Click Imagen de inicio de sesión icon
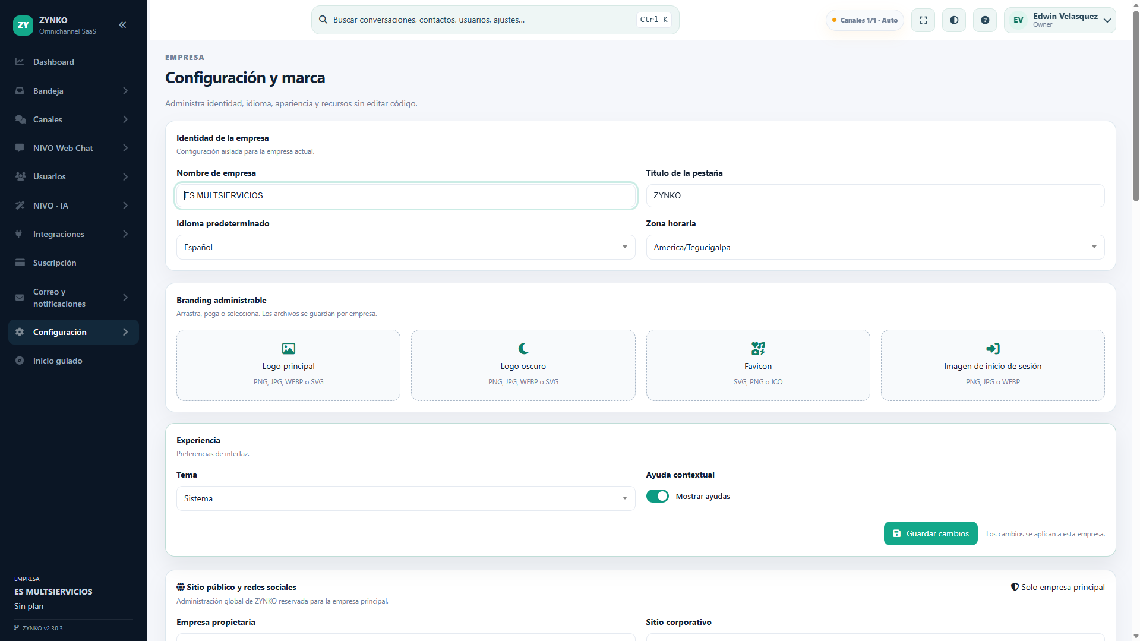This screenshot has height=641, width=1140. click(993, 349)
